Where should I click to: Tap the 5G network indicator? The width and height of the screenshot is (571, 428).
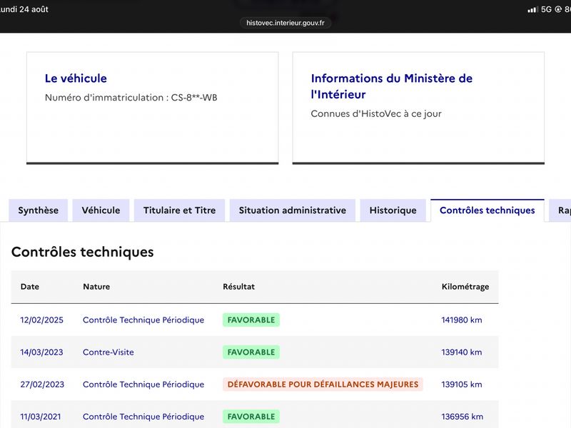pyautogui.click(x=546, y=9)
